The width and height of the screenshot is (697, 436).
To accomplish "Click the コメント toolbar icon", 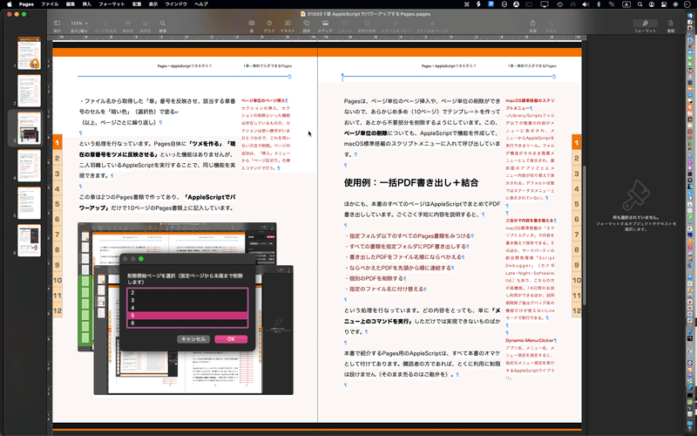I will [345, 24].
